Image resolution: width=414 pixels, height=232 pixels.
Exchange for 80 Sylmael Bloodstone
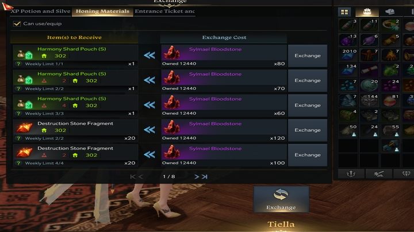click(307, 56)
